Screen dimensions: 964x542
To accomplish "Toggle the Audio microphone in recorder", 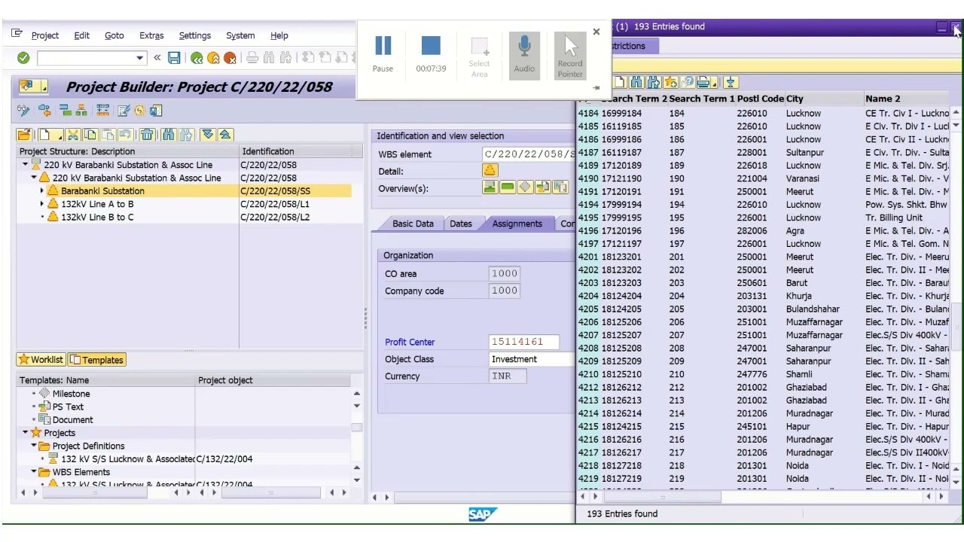I will (x=524, y=54).
